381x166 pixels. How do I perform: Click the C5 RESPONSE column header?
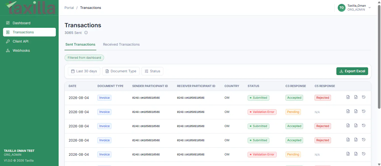325,86
